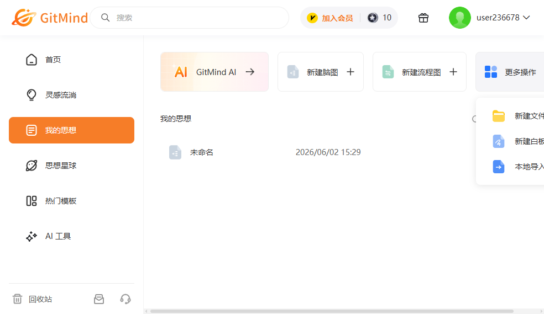Click 新建脑图 to create mind map
The image size is (544, 314).
click(x=321, y=72)
